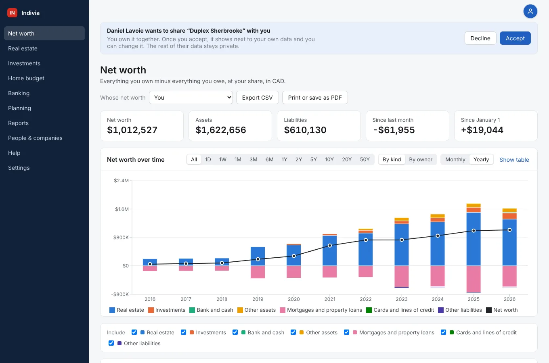The height and width of the screenshot is (363, 549).
Task: Toggle the Bank and cash checkbox
Action: coord(235,332)
